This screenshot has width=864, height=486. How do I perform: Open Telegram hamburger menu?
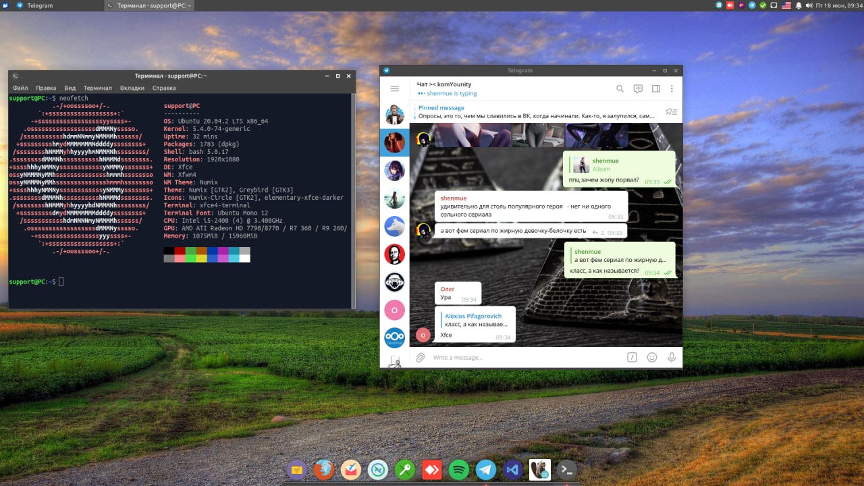coord(395,88)
